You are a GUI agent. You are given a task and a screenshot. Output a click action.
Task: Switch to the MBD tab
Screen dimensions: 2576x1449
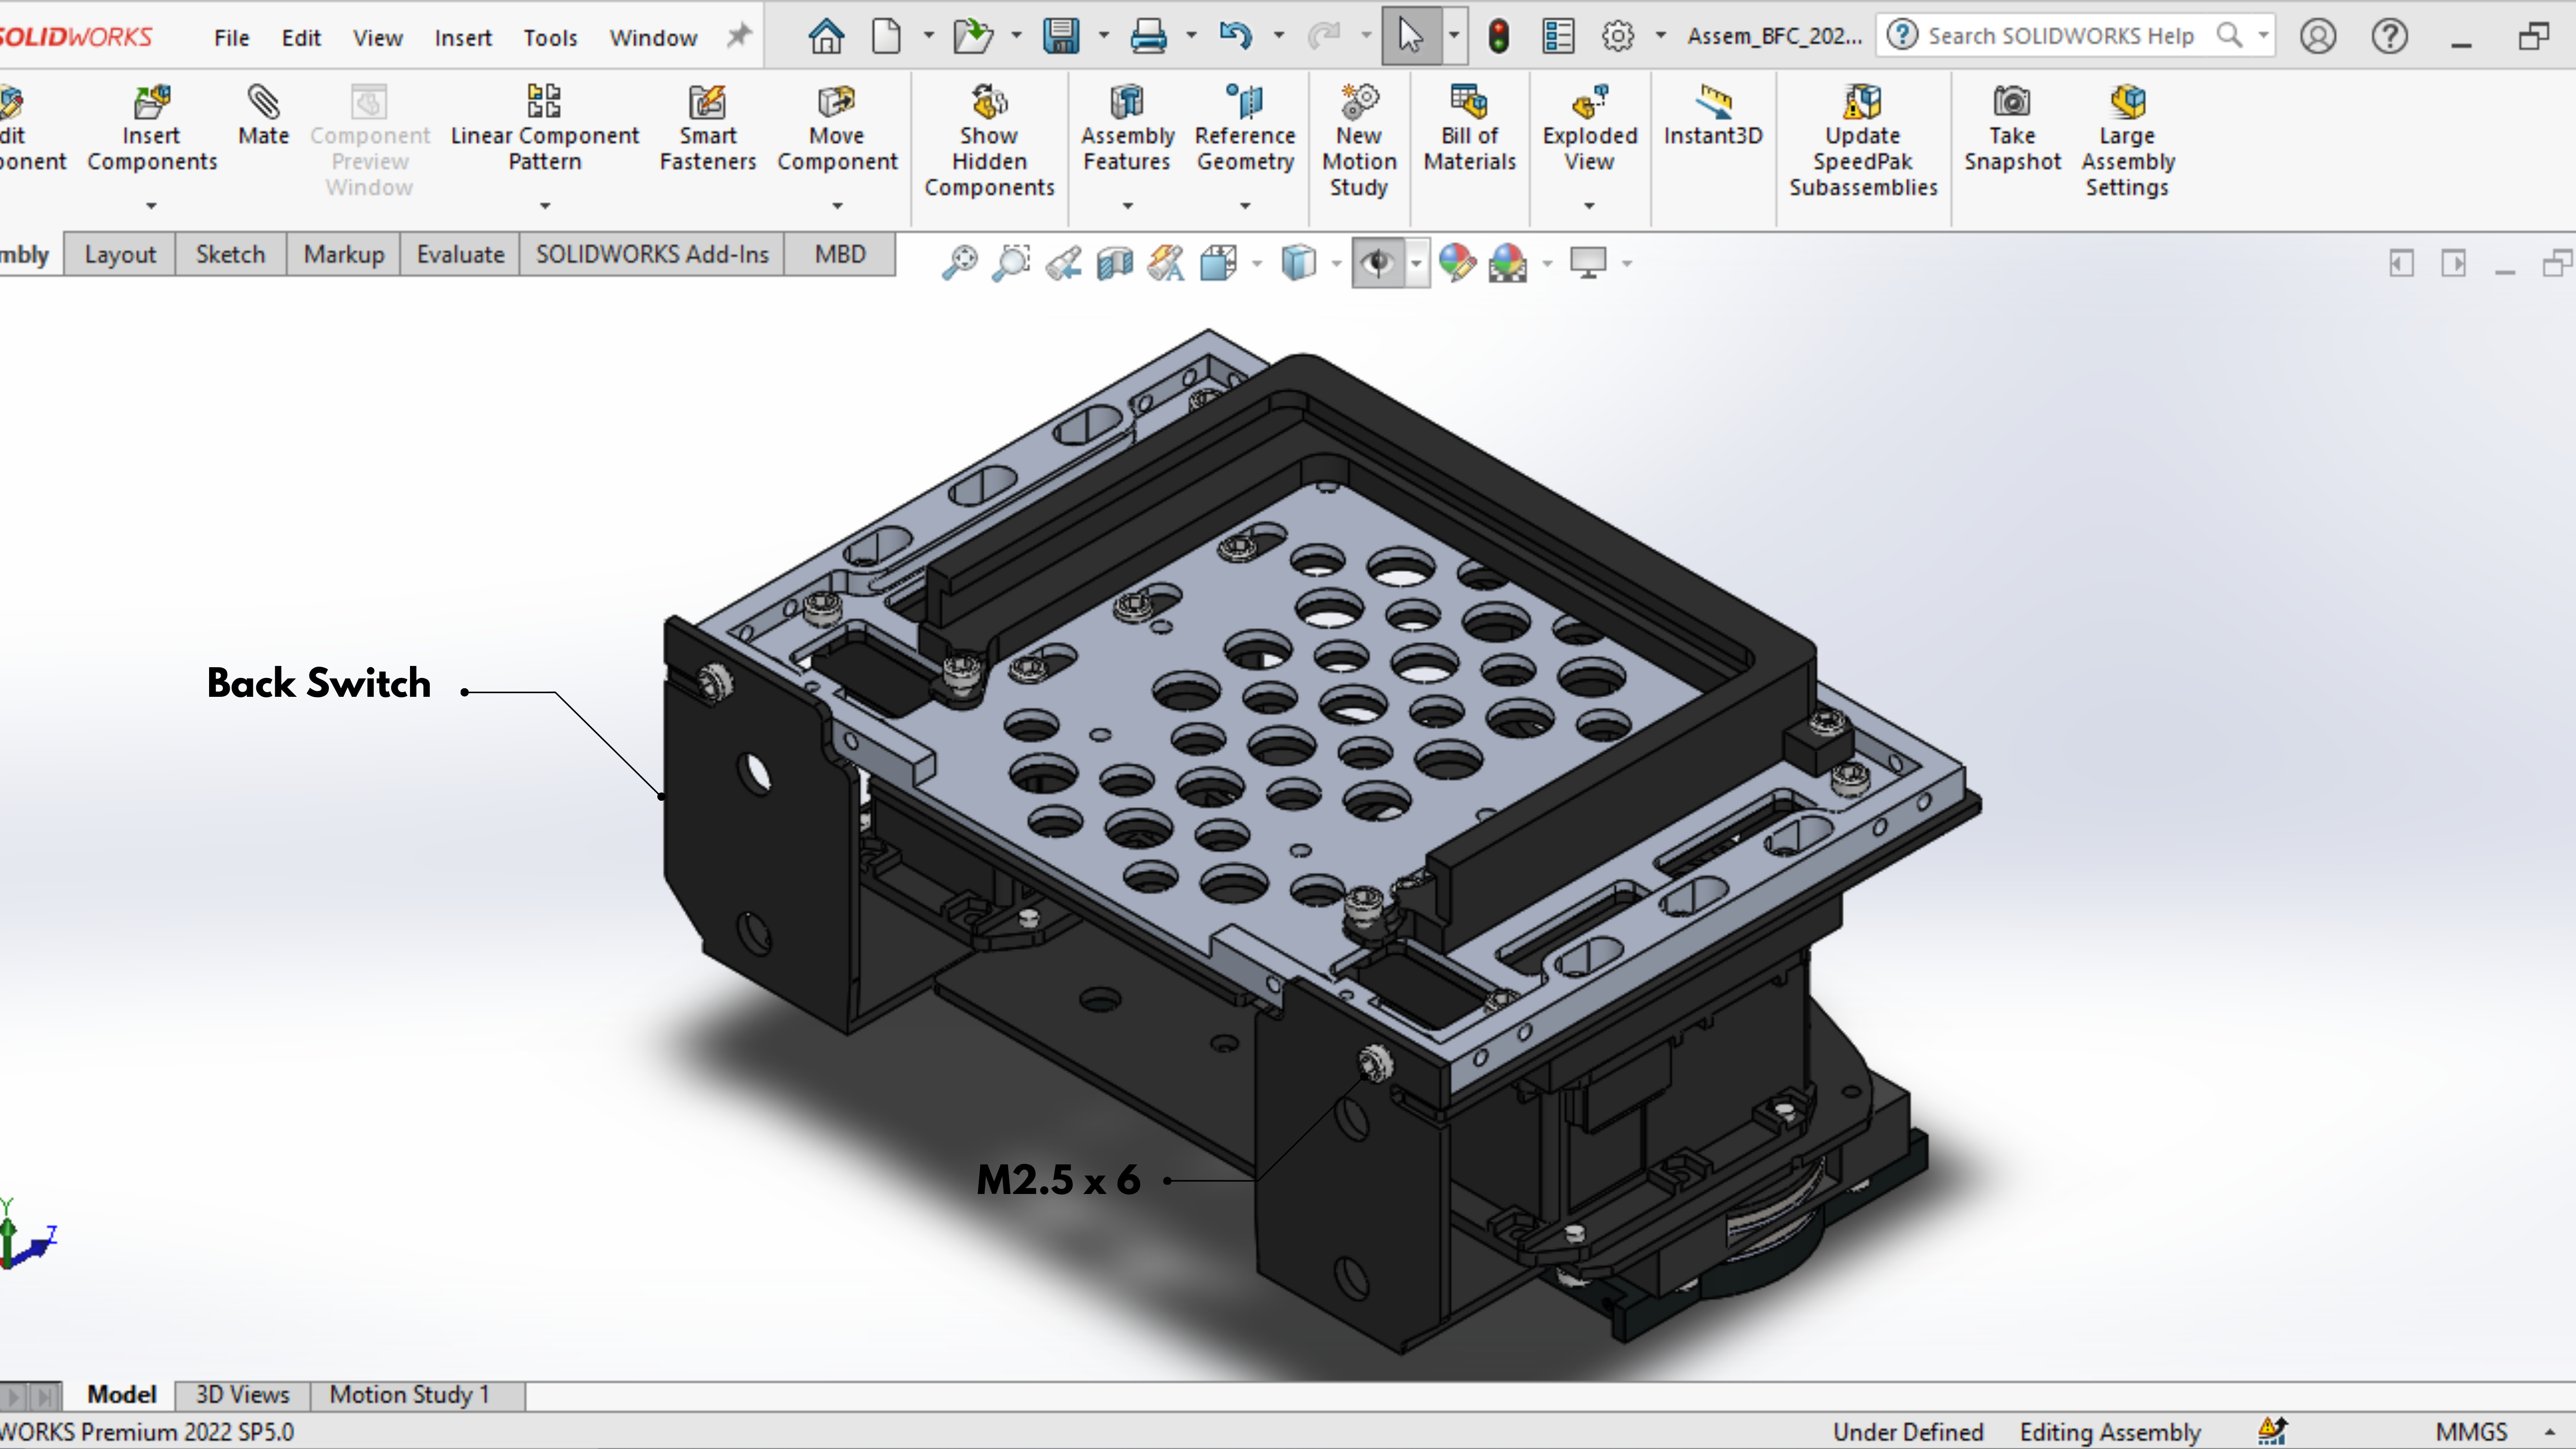click(x=840, y=254)
